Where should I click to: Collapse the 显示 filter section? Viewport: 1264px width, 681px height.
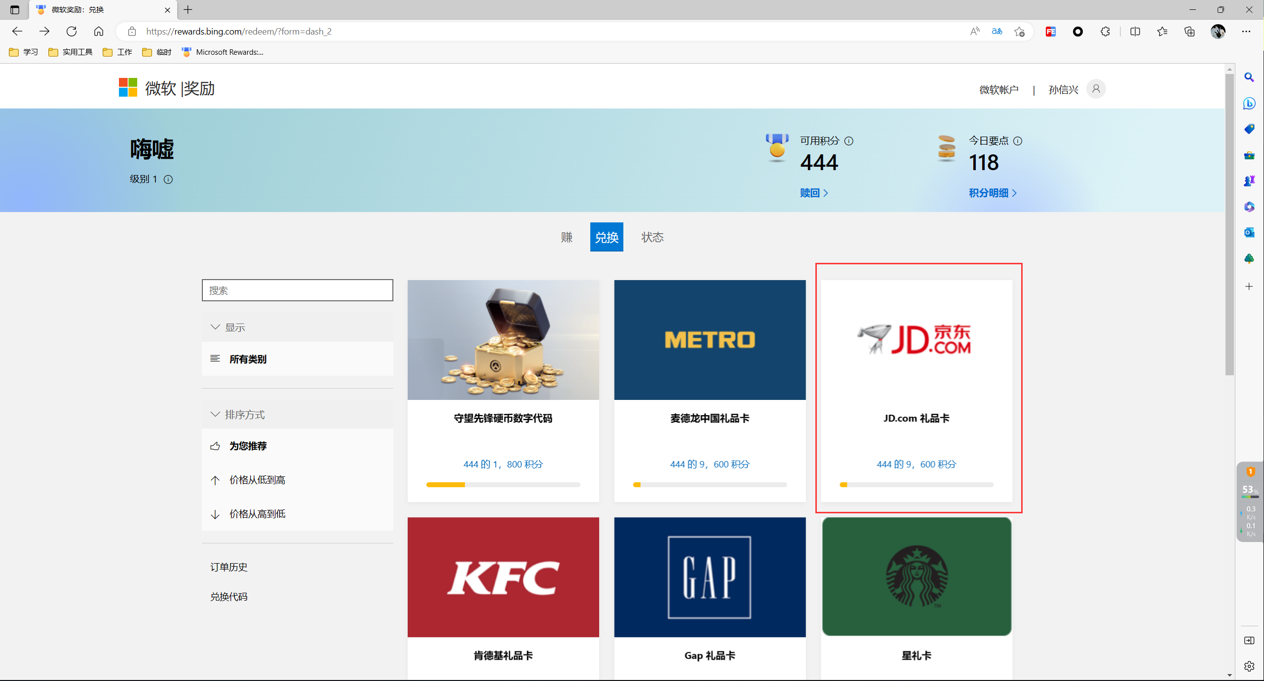click(298, 327)
